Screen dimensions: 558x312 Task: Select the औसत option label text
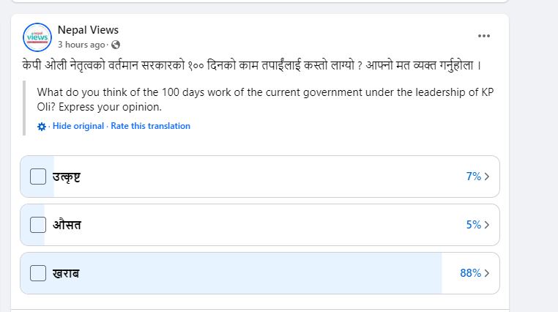(x=67, y=225)
